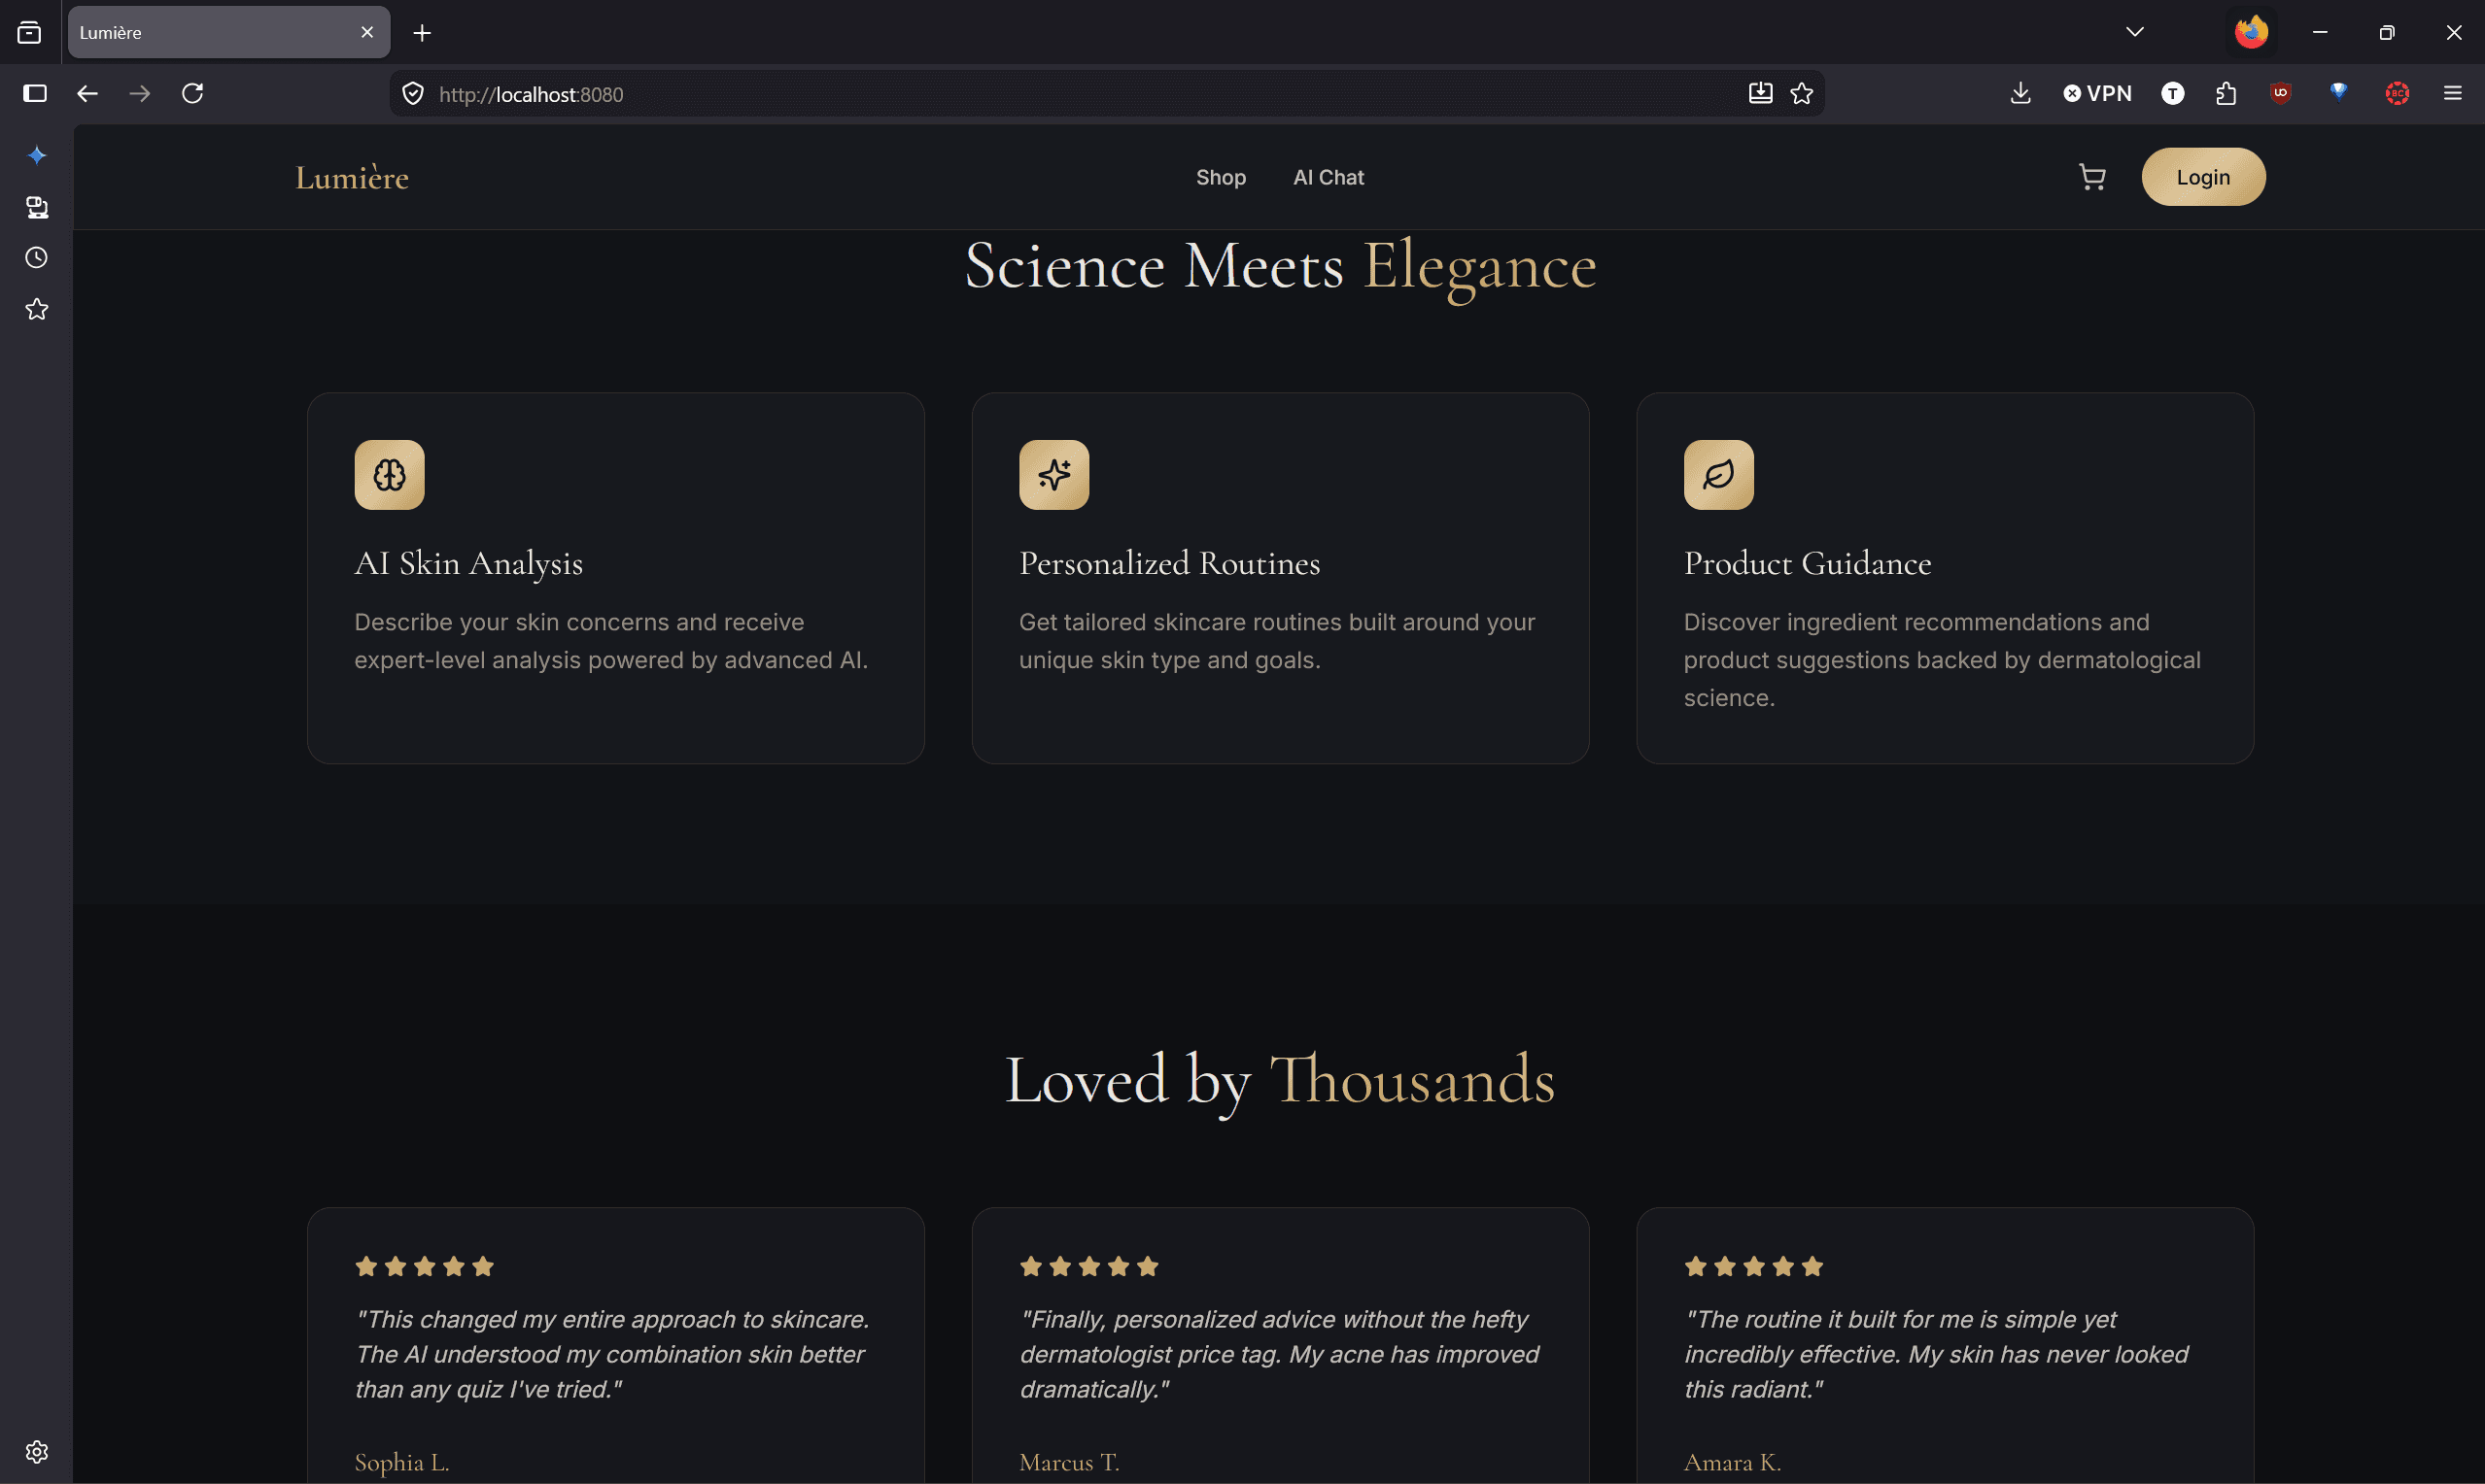Click the Loved by Thousands heading

click(x=1281, y=1081)
